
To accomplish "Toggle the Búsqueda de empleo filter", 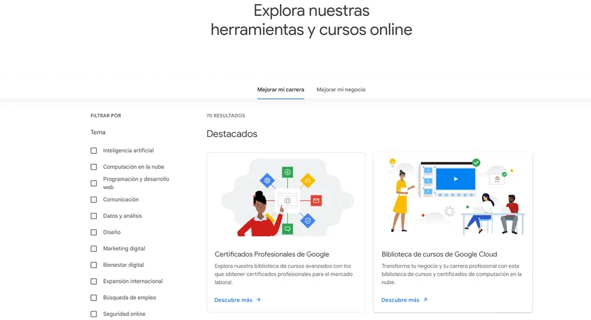I will pyautogui.click(x=93, y=298).
